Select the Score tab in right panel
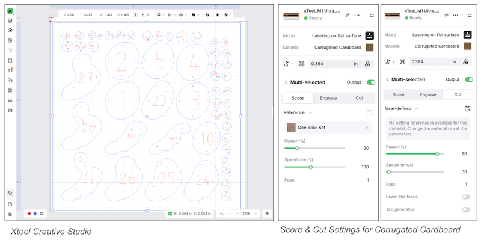Screen dimensions: 481x243 click(399, 94)
